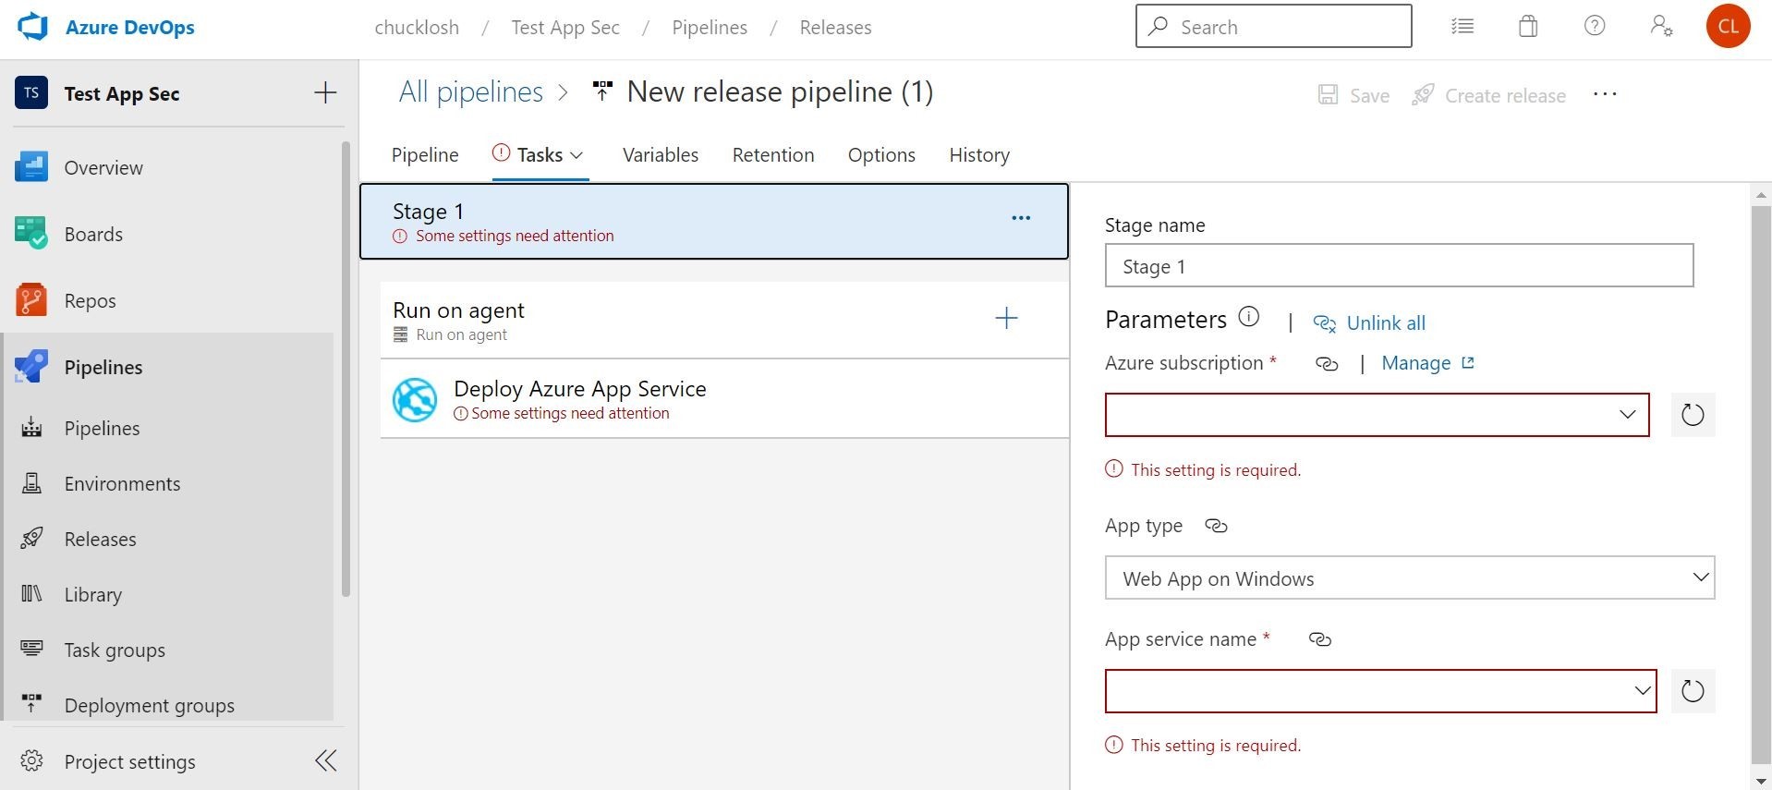Go to All pipelines breadcrumb
Screen dimensions: 1772x790
[x=471, y=91]
